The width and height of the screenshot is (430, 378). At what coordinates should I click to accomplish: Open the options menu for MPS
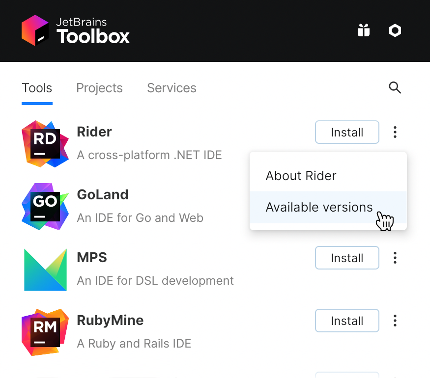coord(395,258)
